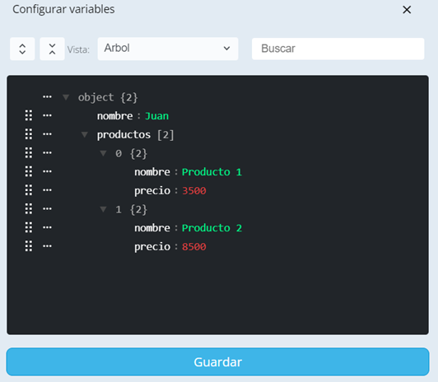Select nombre key of Producto 1

pos(152,172)
